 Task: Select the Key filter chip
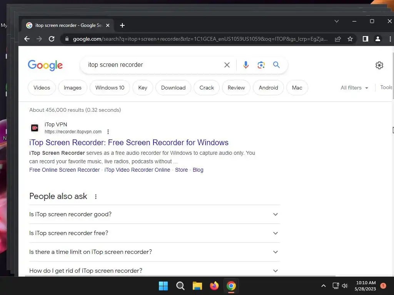pos(143,88)
